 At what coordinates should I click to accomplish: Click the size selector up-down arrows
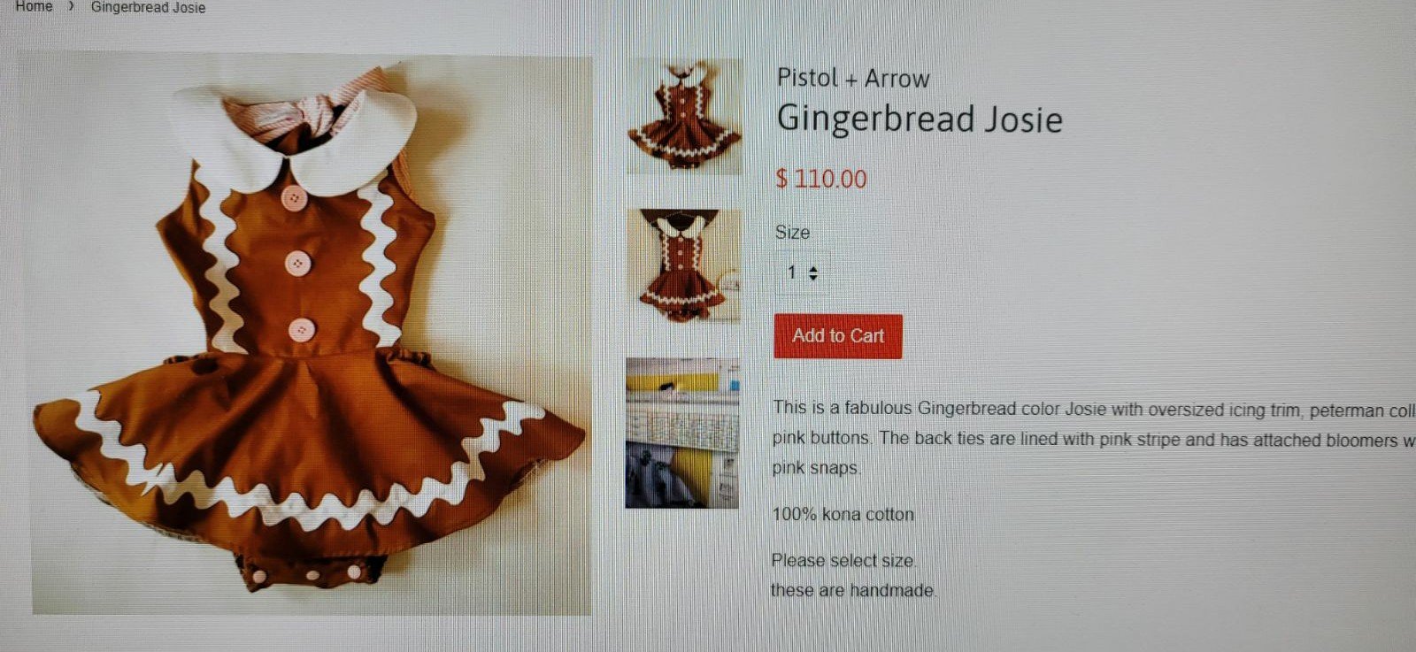point(813,273)
